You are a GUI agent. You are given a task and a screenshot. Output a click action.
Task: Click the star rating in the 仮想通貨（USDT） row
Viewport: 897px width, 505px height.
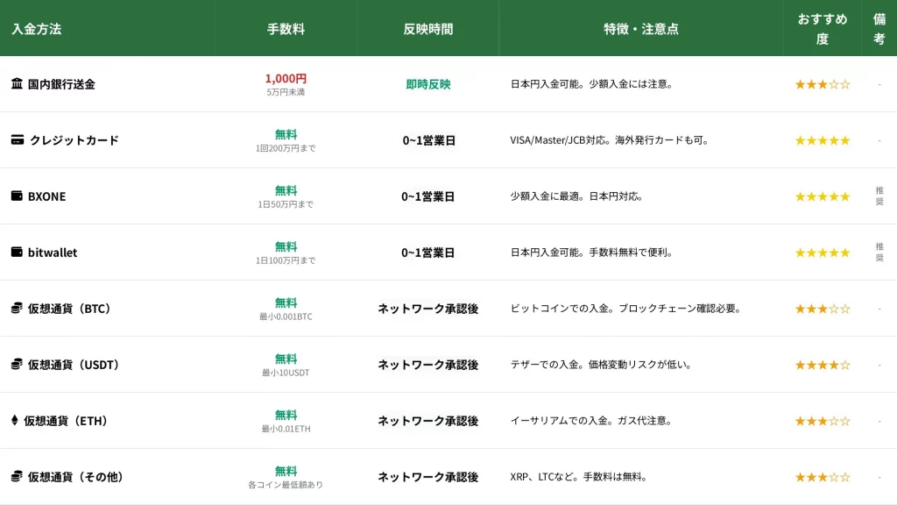[x=822, y=365]
